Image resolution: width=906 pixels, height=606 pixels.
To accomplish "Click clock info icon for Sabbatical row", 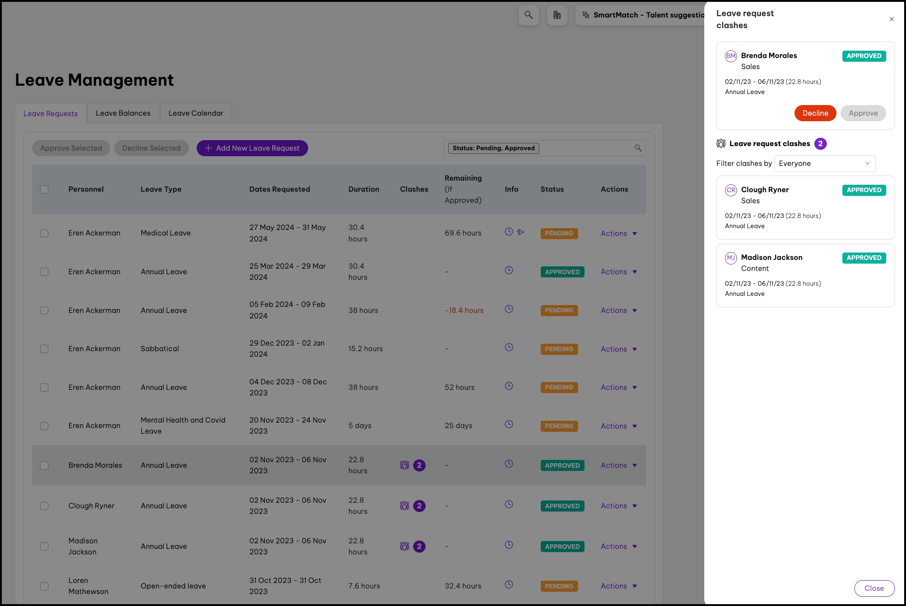I will 509,347.
